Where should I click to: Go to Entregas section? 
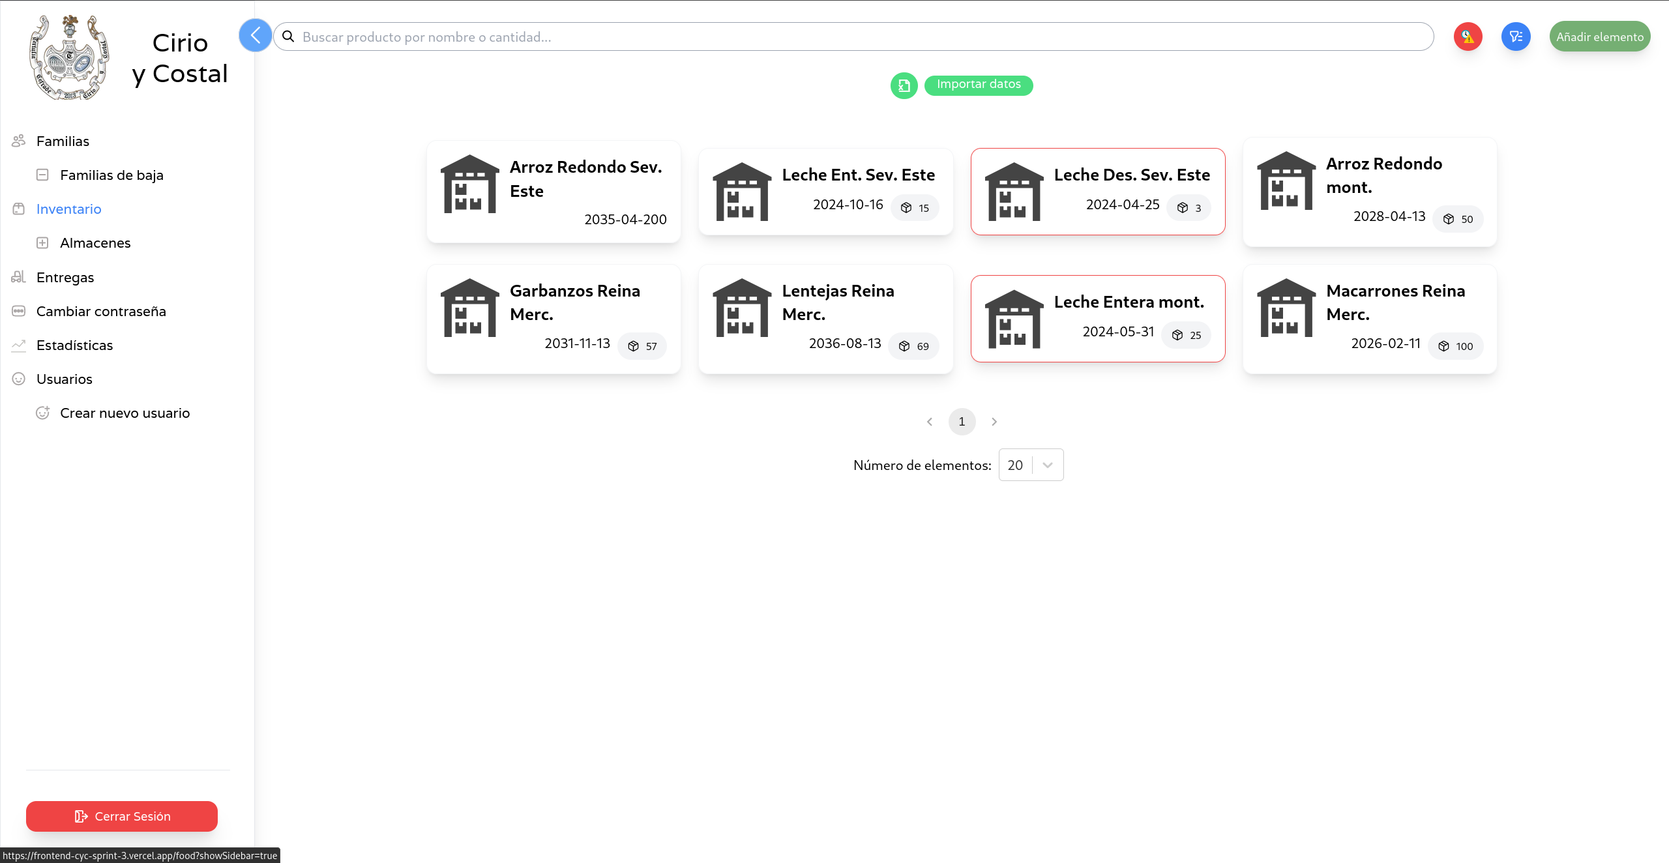(x=65, y=278)
